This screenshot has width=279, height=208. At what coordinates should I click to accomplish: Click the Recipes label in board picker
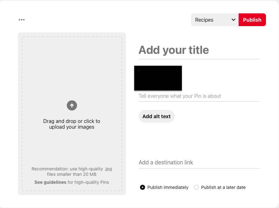pos(204,20)
